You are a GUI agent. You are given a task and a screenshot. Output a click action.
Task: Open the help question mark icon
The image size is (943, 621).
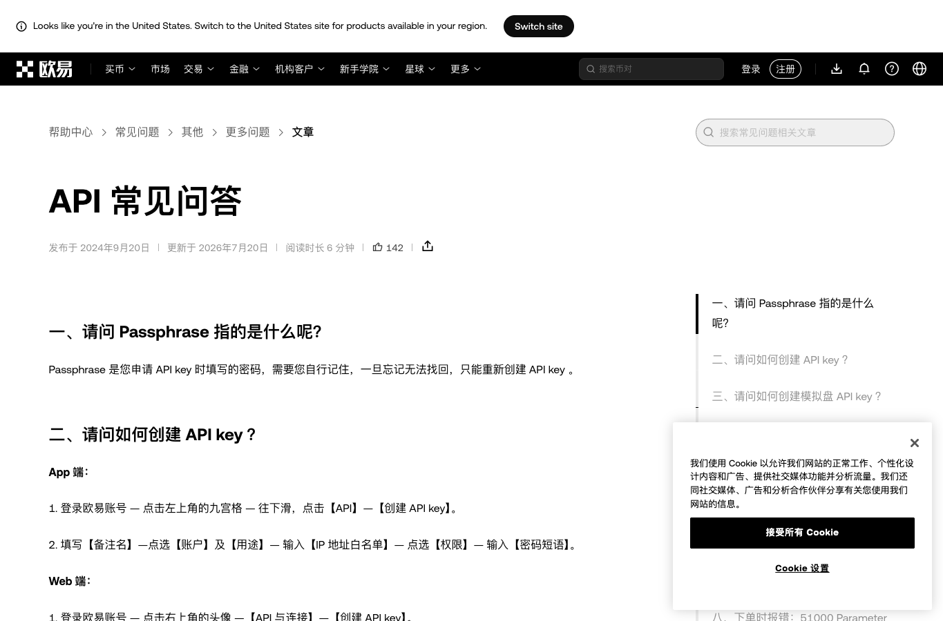pyautogui.click(x=892, y=69)
